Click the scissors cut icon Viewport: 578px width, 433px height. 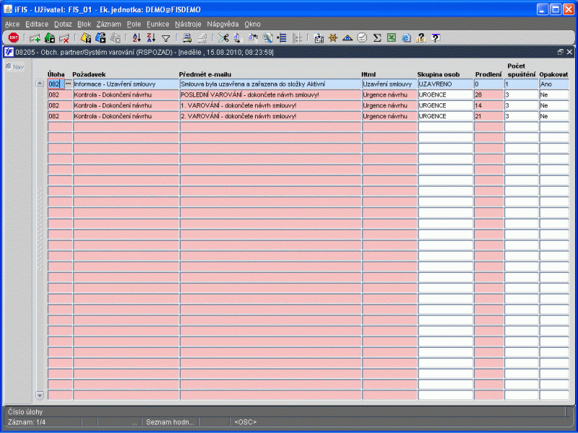(223, 38)
